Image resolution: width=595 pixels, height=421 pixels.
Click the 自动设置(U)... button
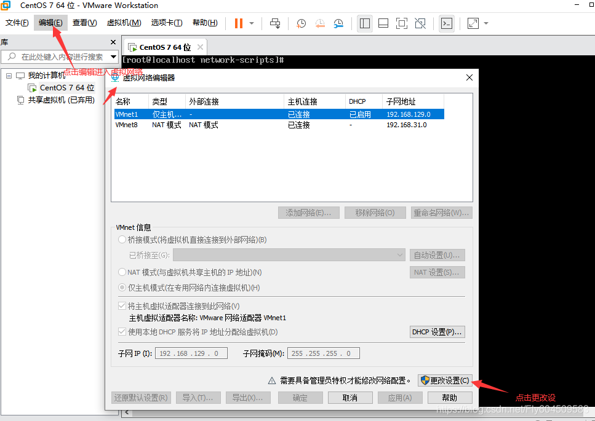437,255
